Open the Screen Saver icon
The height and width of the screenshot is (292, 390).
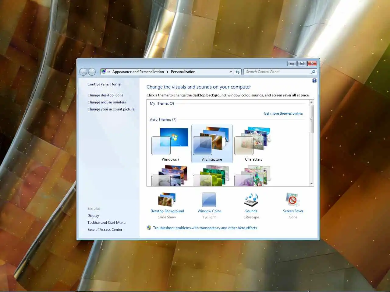pyautogui.click(x=293, y=200)
